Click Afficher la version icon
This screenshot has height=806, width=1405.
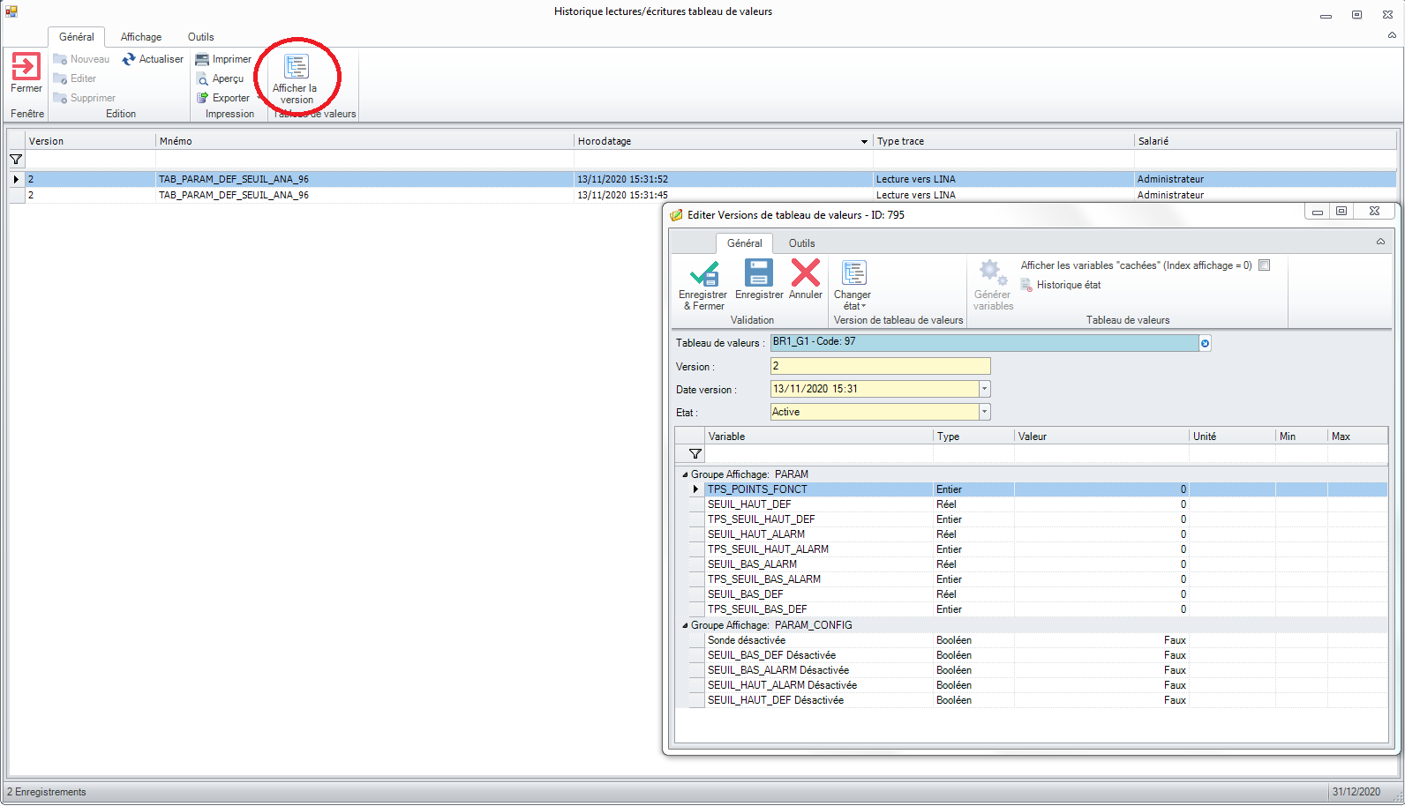(296, 68)
